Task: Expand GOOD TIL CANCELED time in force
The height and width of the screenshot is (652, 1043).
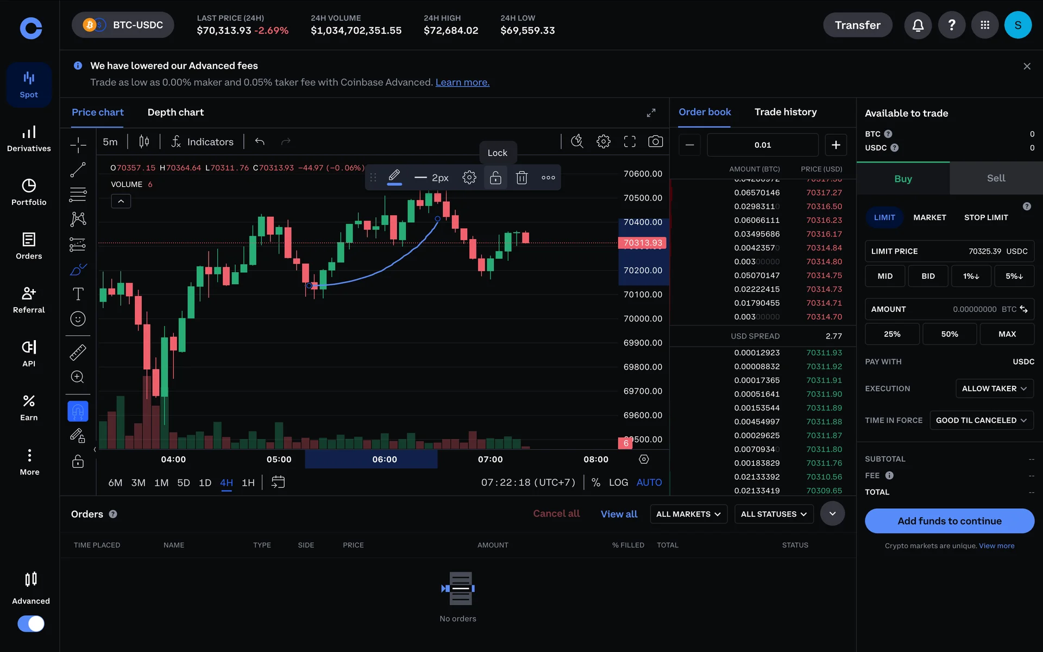Action: tap(981, 420)
